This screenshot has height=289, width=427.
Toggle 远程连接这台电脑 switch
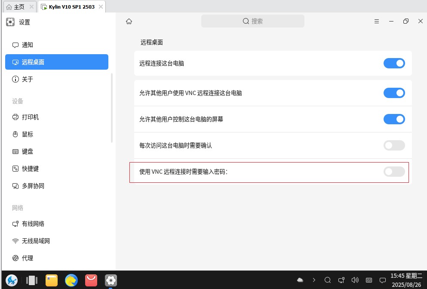click(394, 63)
